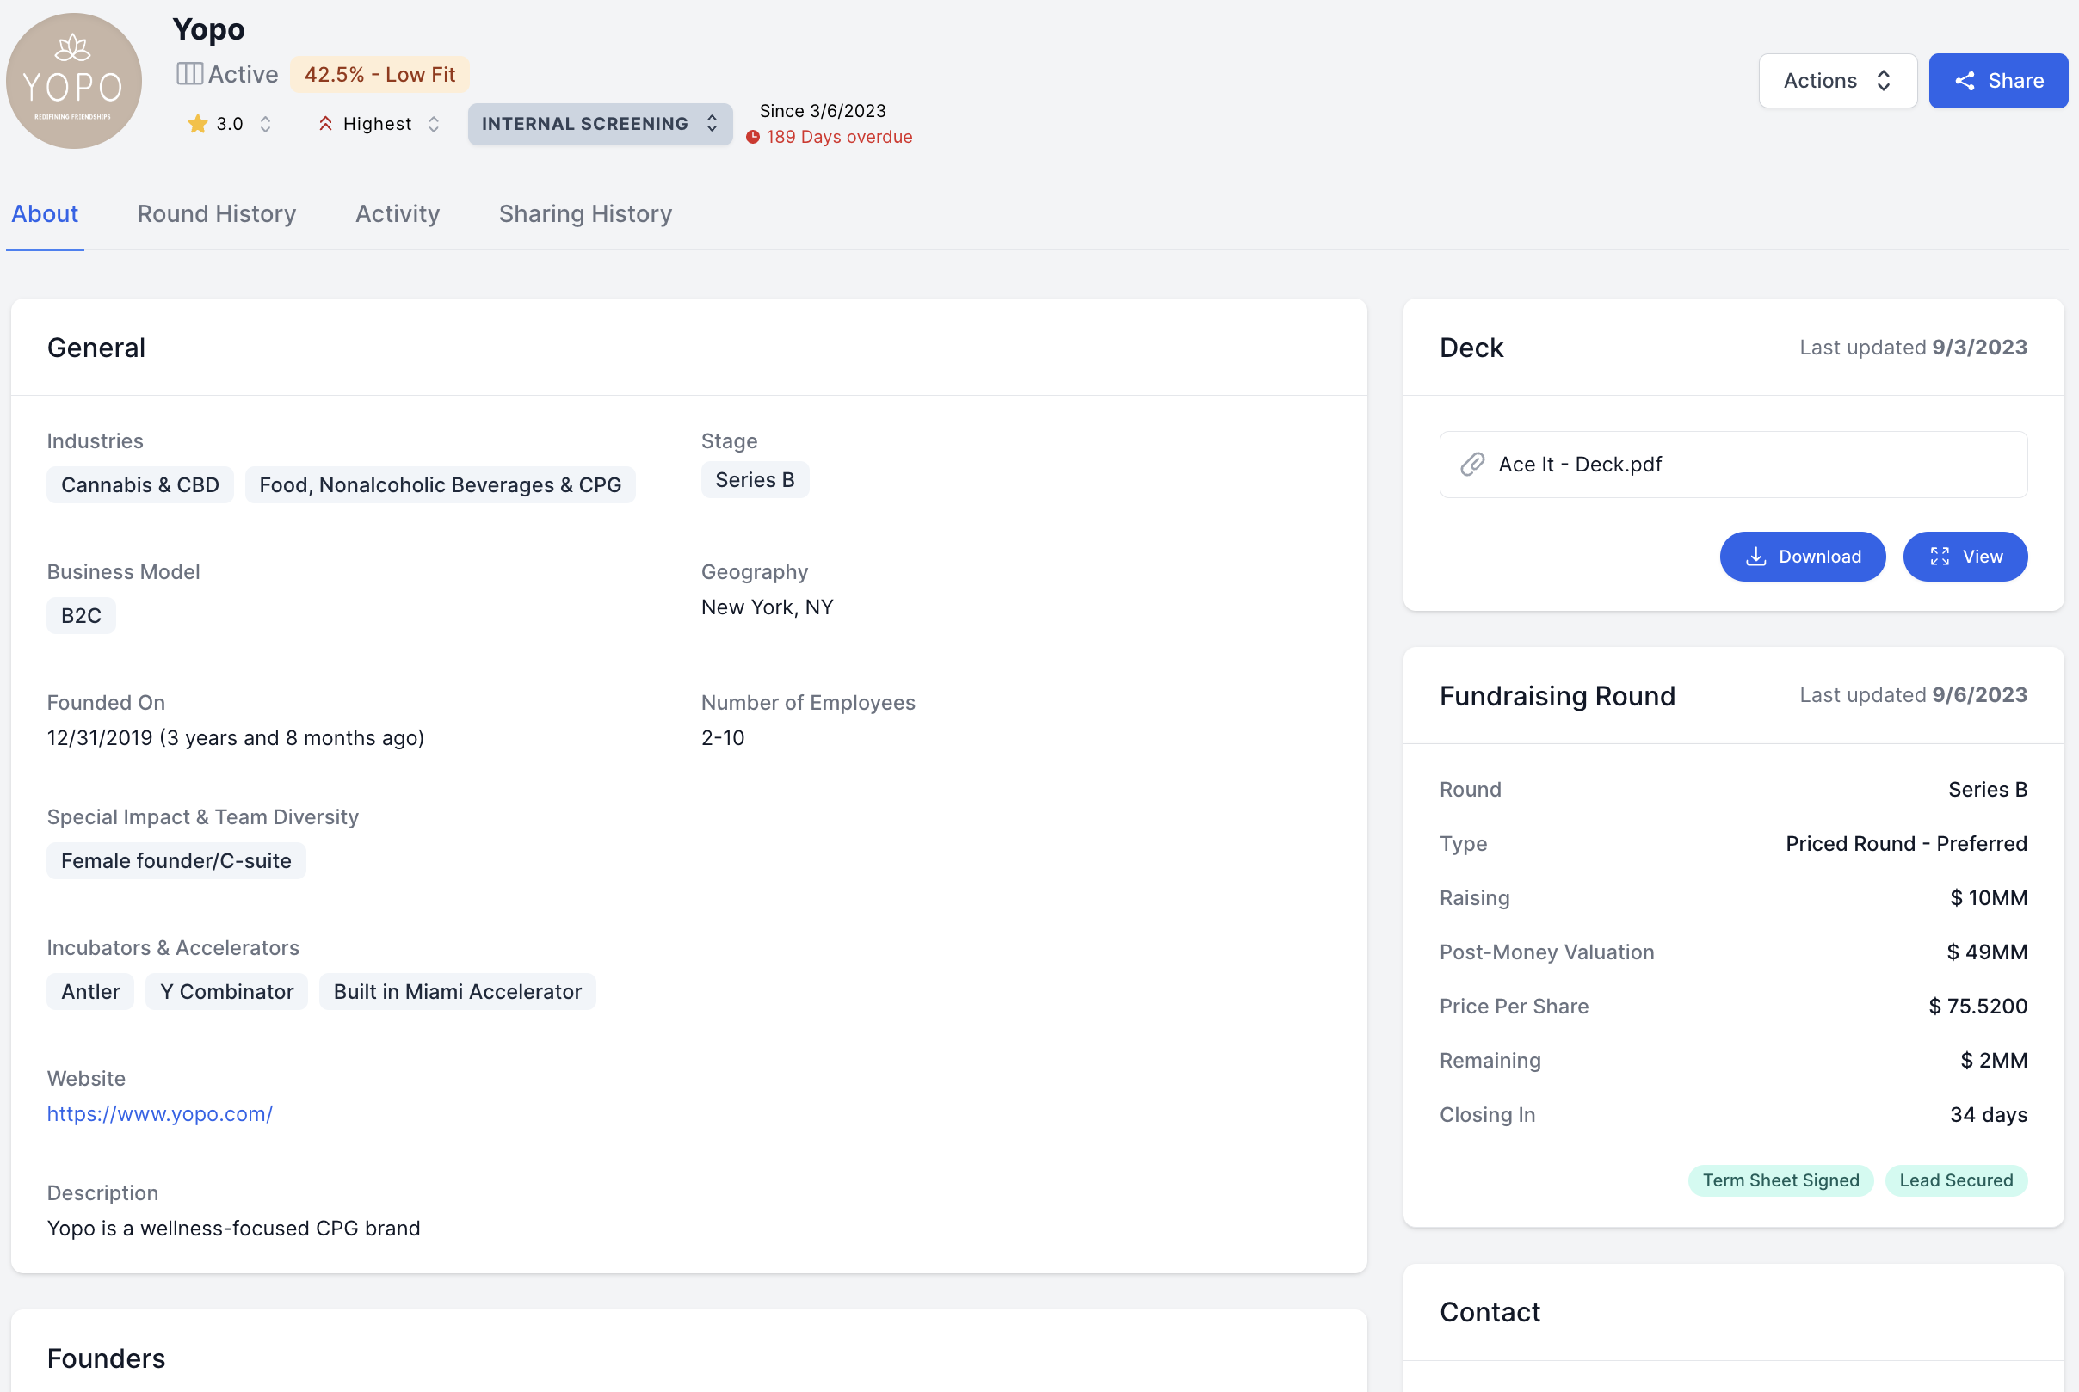Viewport: 2079px width, 1392px height.
Task: View the deck in fullscreen
Action: (1965, 557)
